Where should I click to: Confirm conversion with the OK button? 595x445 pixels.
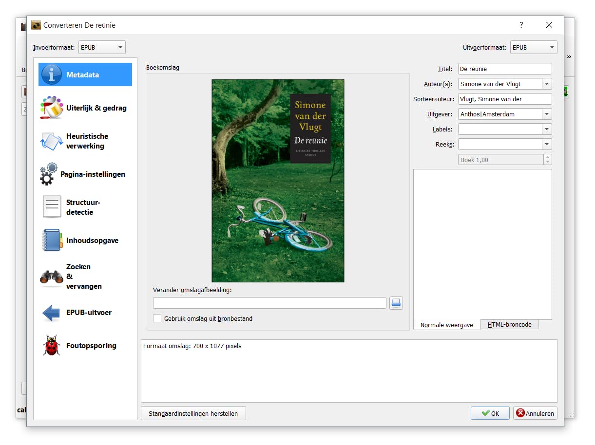pos(490,413)
